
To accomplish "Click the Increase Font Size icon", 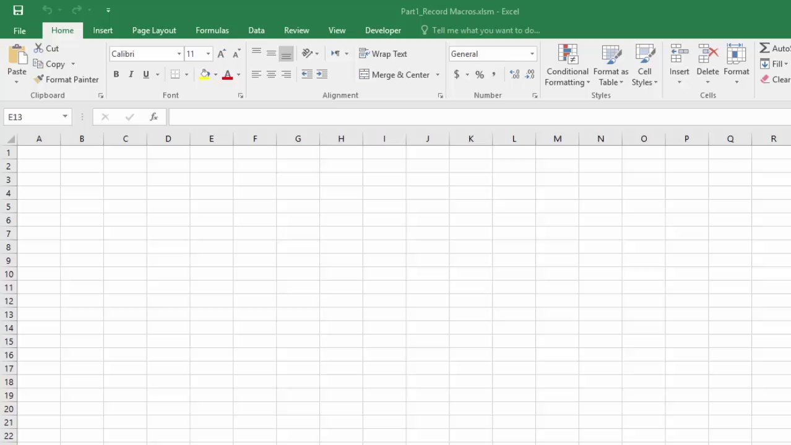I will click(222, 54).
